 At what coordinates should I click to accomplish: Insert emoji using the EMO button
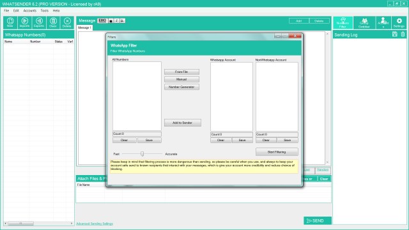(x=102, y=20)
